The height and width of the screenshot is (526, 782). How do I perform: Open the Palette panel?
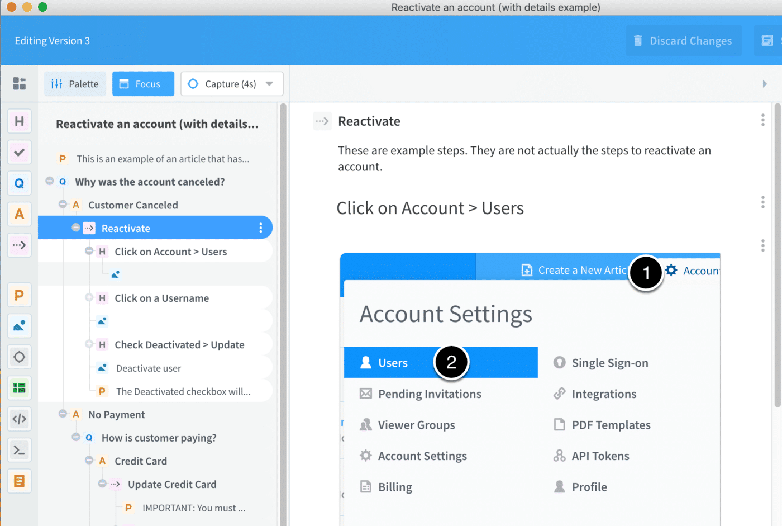[75, 83]
